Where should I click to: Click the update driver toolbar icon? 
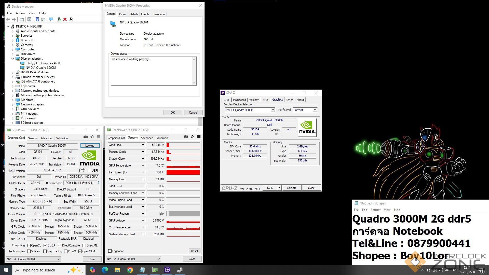tap(59, 19)
